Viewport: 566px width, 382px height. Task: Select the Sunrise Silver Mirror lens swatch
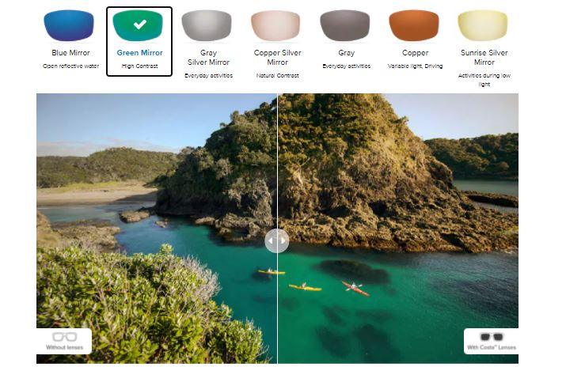[483, 25]
